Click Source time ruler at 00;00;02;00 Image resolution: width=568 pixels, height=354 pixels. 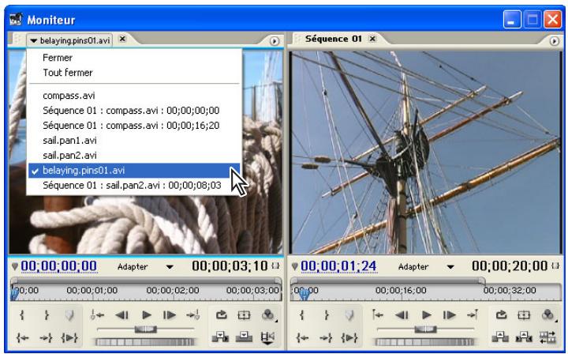coord(173,292)
